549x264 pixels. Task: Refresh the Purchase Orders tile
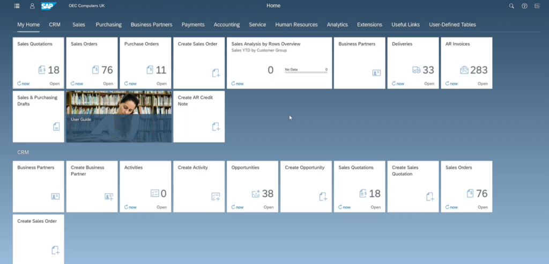click(131, 84)
